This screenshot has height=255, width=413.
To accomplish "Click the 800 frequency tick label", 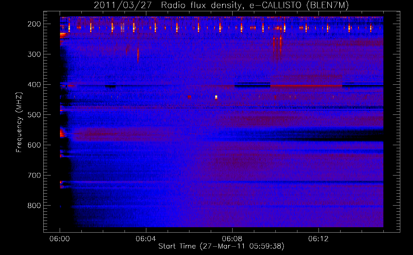I will (x=34, y=206).
